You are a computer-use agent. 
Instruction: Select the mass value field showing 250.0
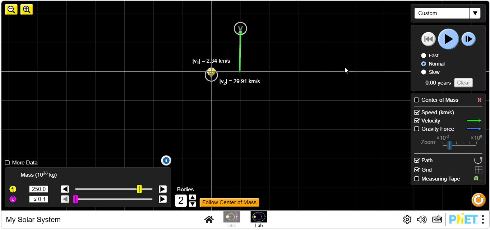click(38, 189)
